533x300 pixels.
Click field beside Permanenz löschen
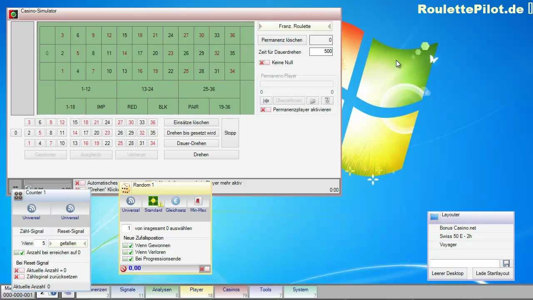(x=321, y=40)
